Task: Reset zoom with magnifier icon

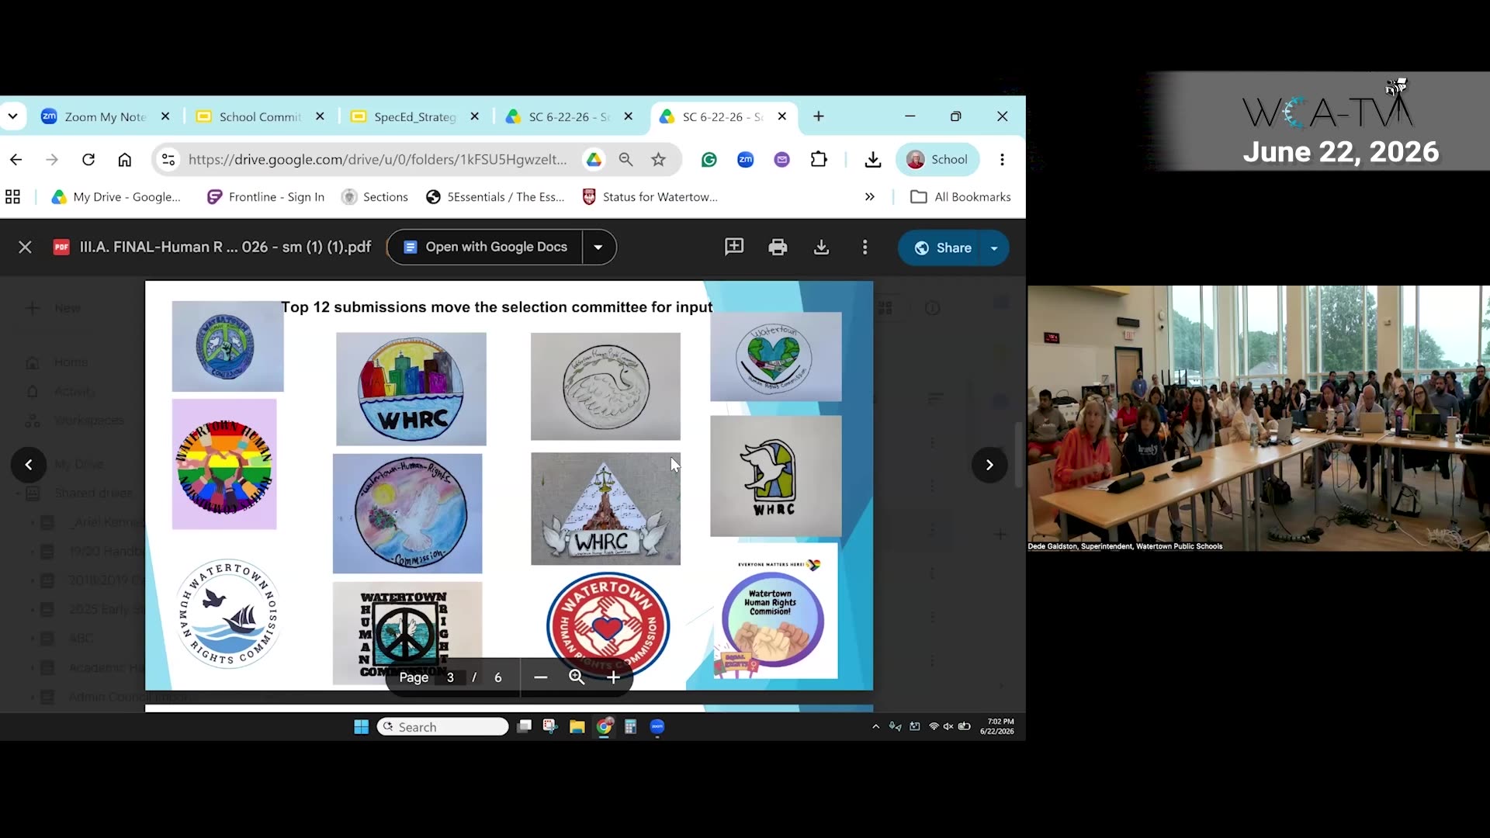Action: point(577,677)
